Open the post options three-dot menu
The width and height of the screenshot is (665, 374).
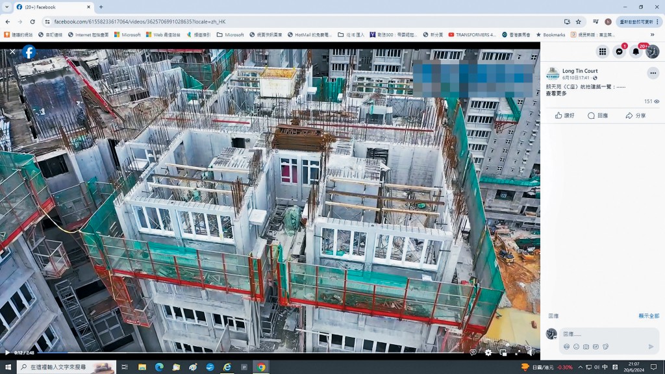click(x=653, y=73)
